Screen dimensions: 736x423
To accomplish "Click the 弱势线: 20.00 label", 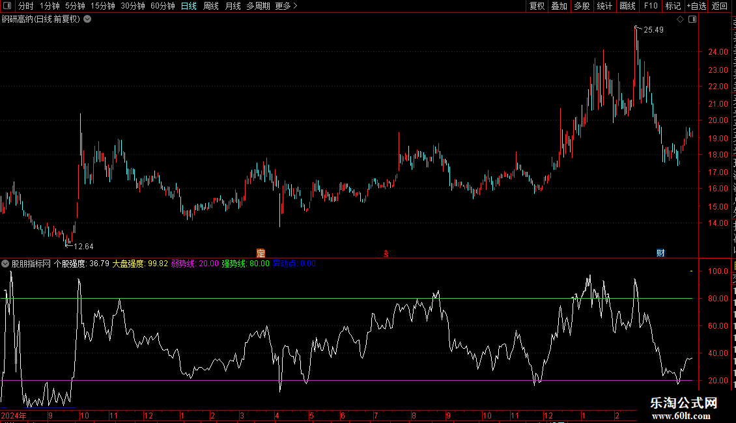I will point(195,264).
